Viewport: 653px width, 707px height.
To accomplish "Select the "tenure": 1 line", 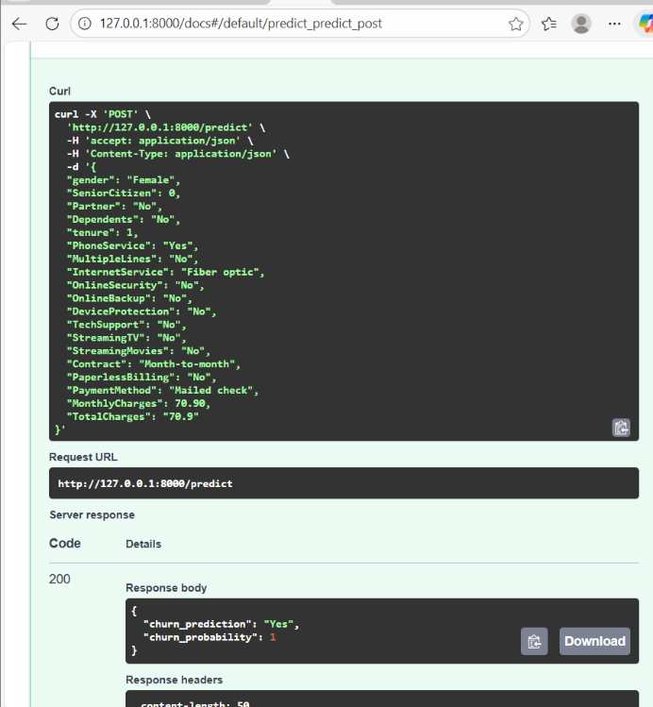I will click(102, 232).
